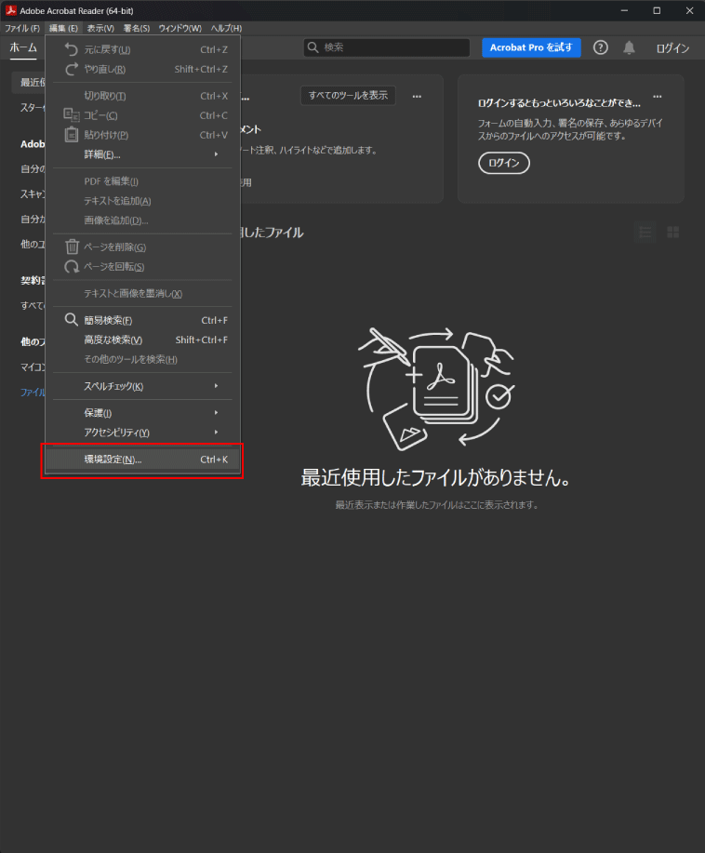Click the search magnifier icon in search box
Image resolution: width=705 pixels, height=853 pixels.
point(313,47)
